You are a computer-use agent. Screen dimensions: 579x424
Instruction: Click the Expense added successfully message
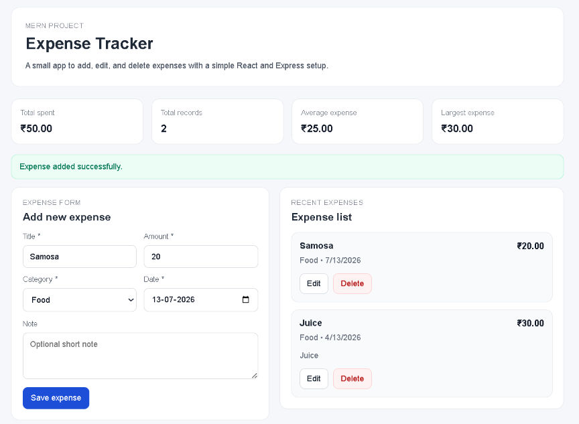point(71,166)
